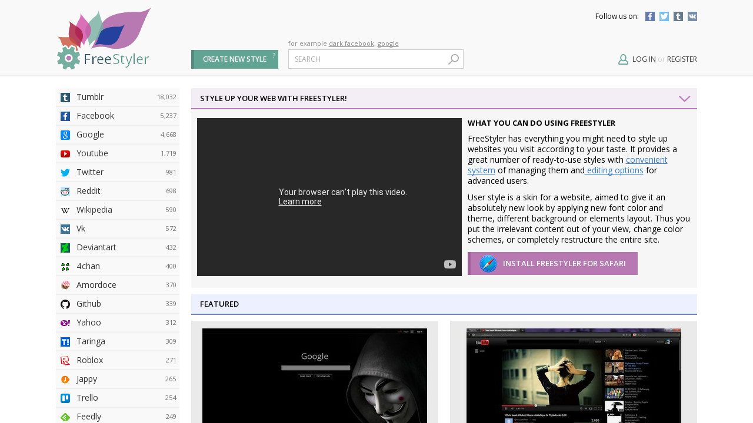
Task: Click the Register link
Action: (682, 59)
